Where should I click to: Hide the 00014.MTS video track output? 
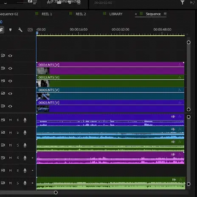click(x=10, y=68)
